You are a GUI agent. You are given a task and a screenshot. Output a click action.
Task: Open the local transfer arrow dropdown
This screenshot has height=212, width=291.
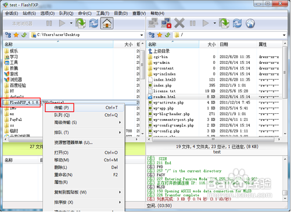[x=71, y=23]
